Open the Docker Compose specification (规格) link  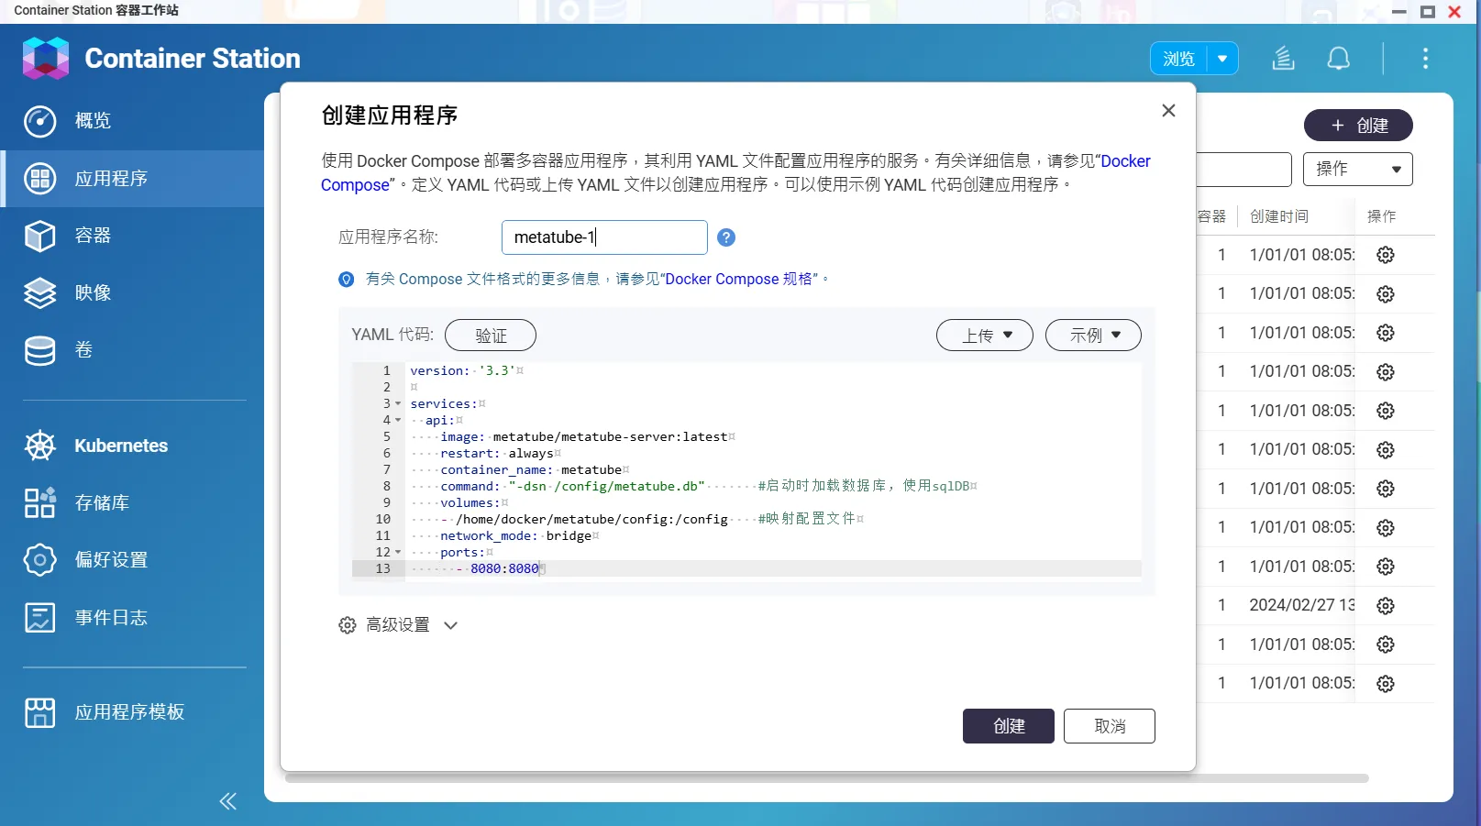tap(741, 279)
